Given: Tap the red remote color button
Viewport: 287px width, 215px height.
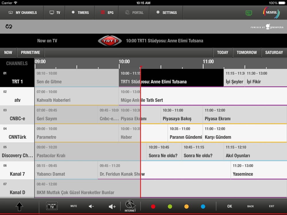Looking at the screenshot, I should tap(153, 207).
